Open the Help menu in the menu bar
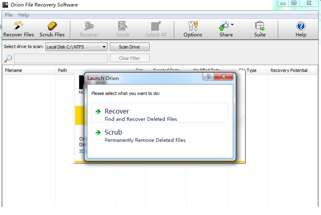321x215 pixels. click(23, 15)
